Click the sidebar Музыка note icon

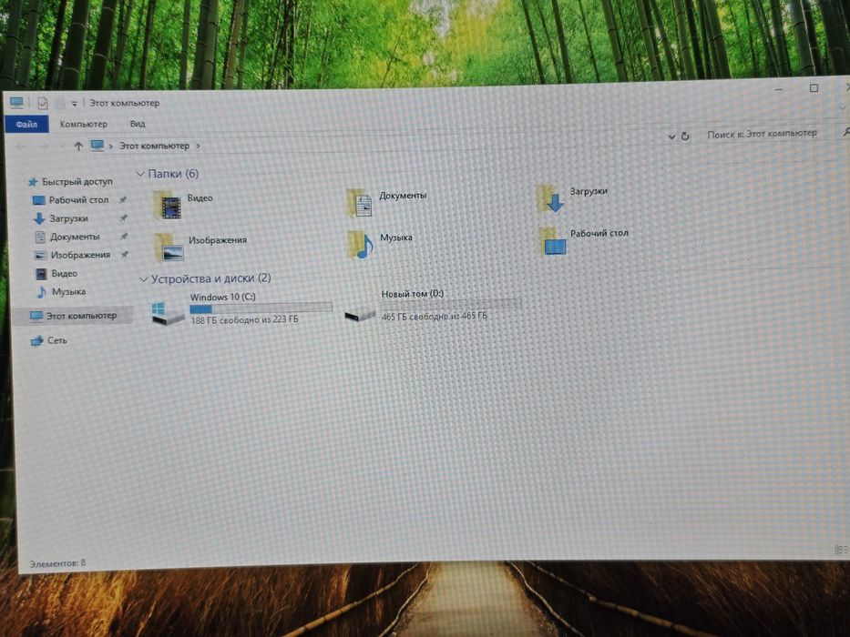click(41, 292)
